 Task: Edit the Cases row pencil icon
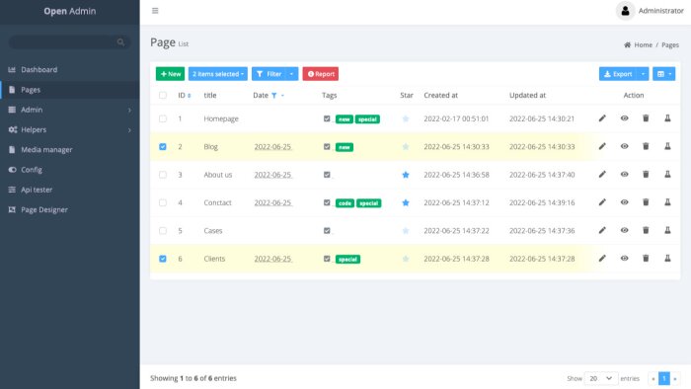point(602,230)
